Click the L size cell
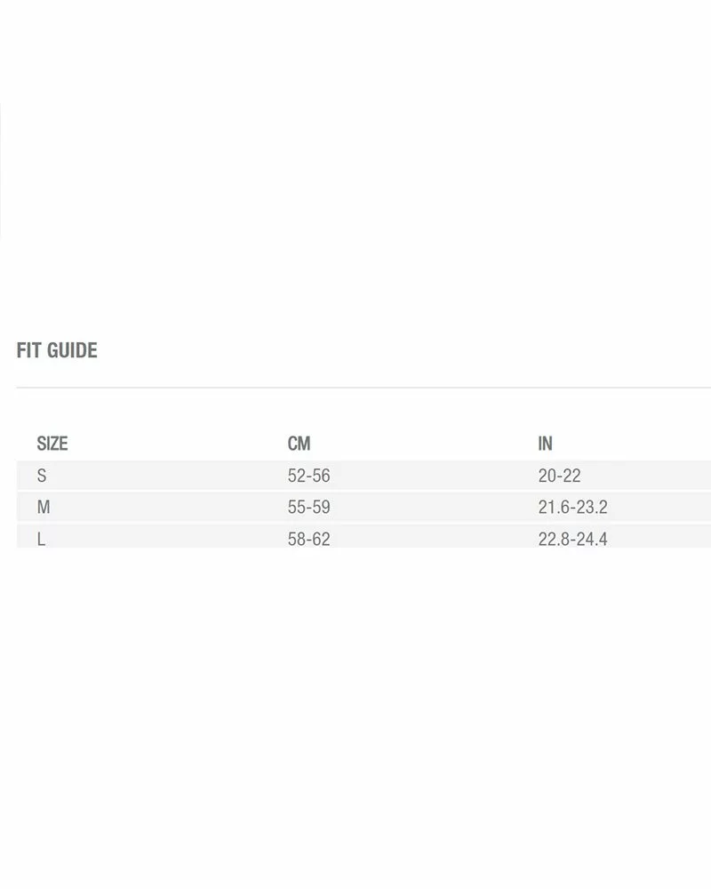 point(42,539)
